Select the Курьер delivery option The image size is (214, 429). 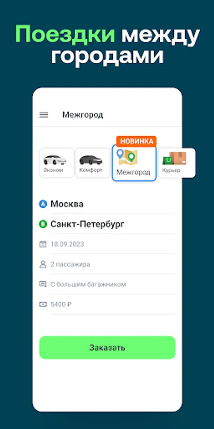click(177, 163)
